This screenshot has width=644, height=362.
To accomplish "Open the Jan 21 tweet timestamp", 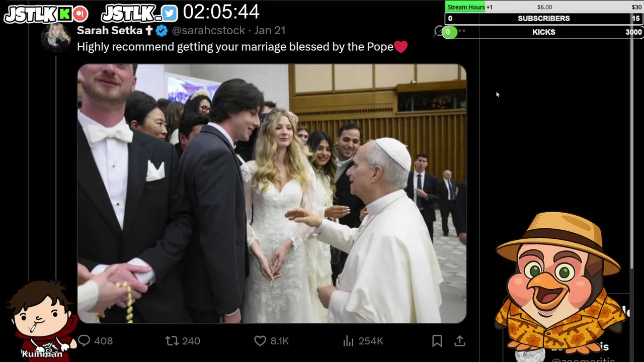I will [270, 31].
